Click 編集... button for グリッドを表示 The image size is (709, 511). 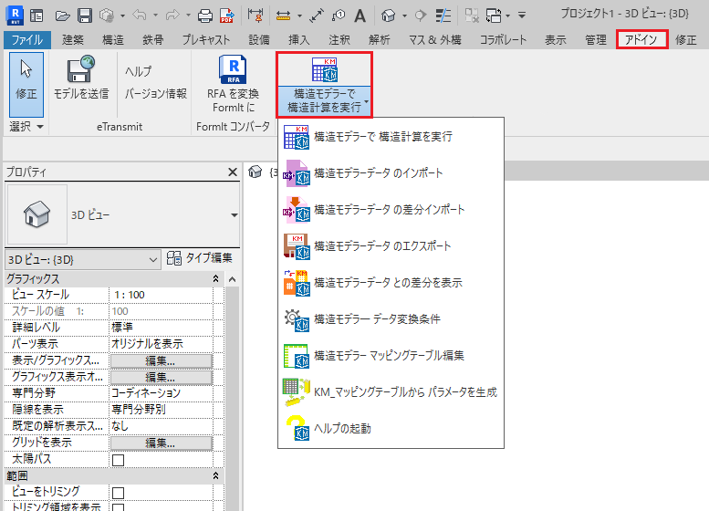click(x=161, y=443)
